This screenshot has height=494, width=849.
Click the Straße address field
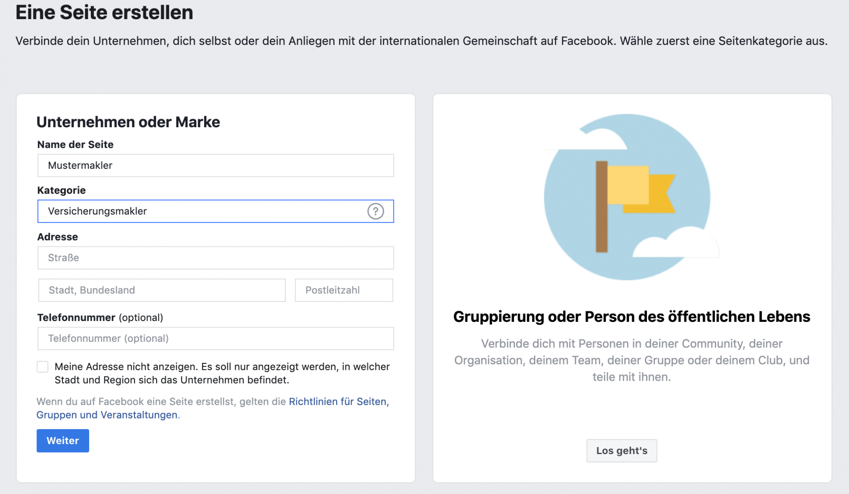click(x=215, y=258)
